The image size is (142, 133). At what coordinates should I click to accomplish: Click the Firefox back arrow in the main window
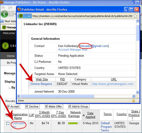4,14
